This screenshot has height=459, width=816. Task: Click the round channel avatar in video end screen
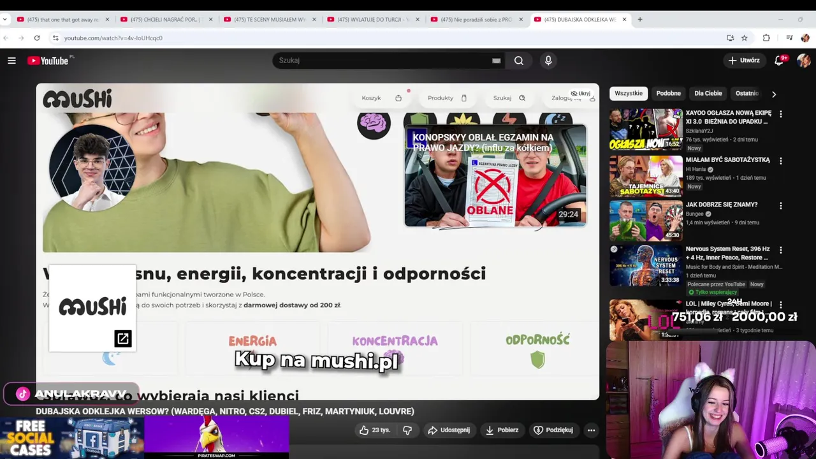tap(93, 168)
